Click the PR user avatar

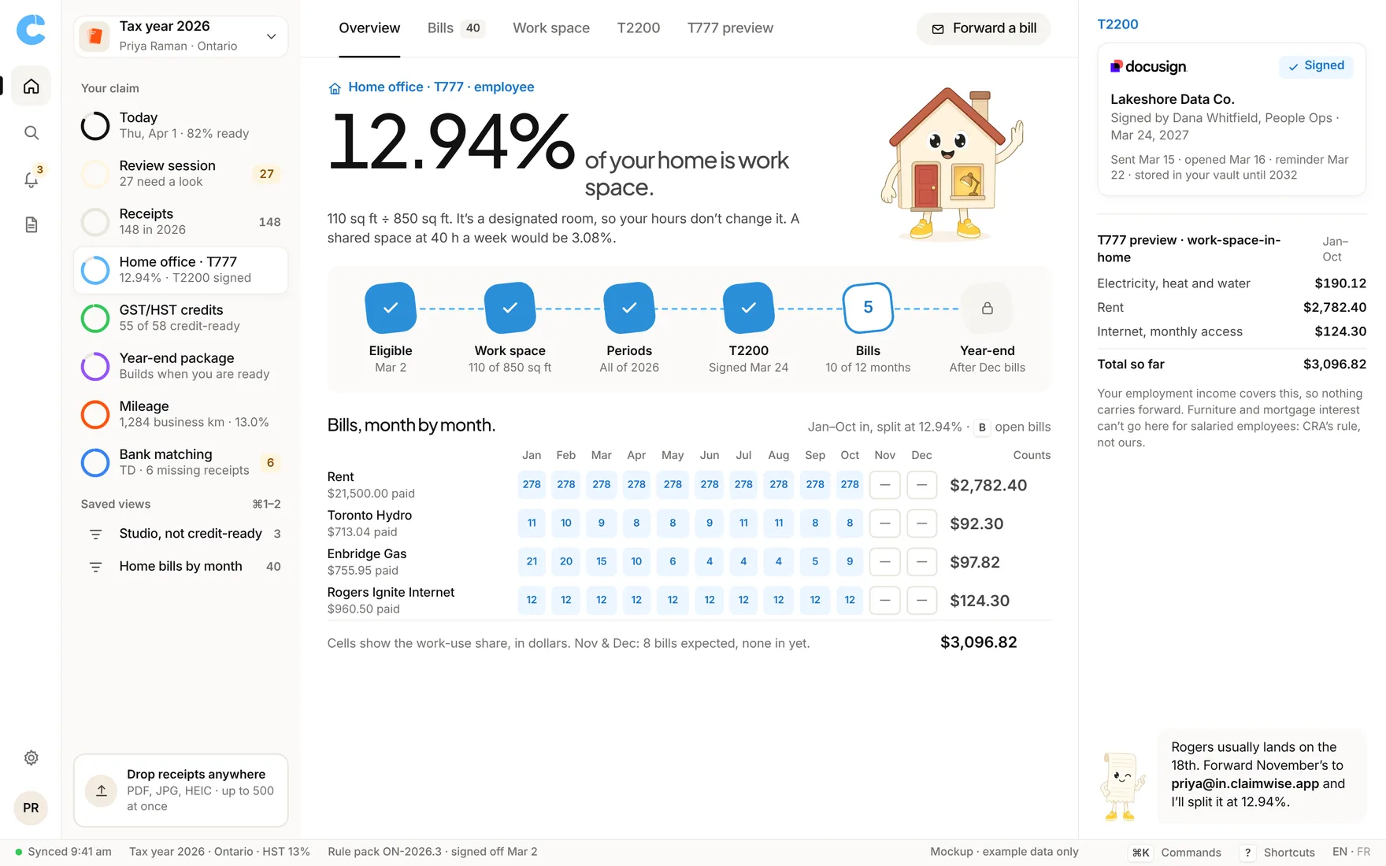coord(31,808)
